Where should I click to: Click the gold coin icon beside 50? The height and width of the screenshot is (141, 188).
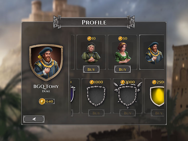(x=120, y=39)
